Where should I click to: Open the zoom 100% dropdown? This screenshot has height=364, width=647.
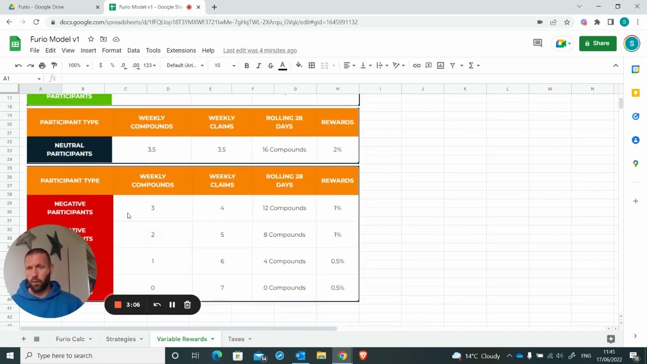point(78,65)
